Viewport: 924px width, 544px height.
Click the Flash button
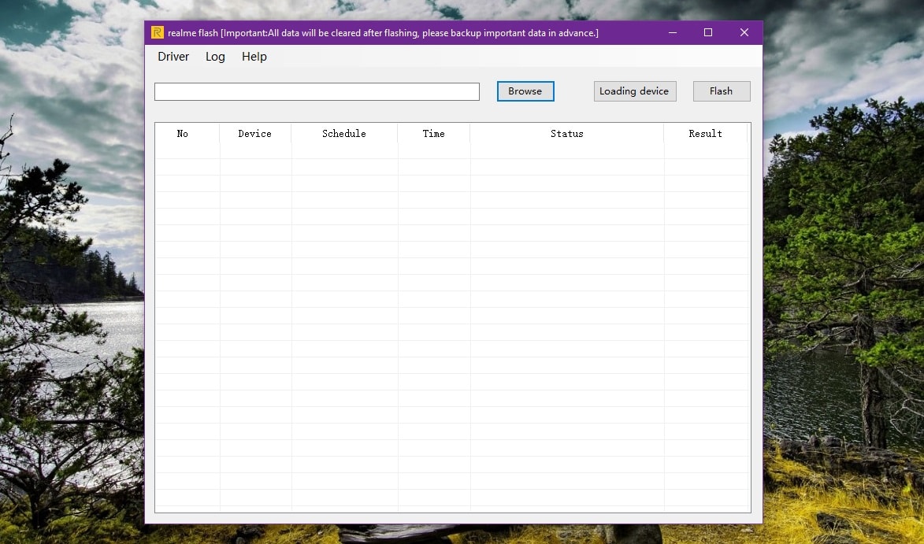722,91
